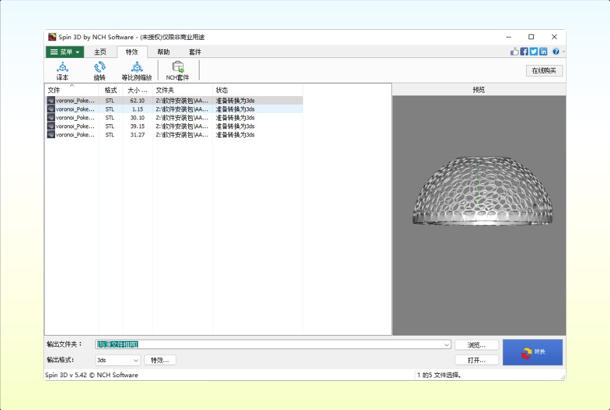
Task: Sort by the 文件 column header
Action: (72, 90)
